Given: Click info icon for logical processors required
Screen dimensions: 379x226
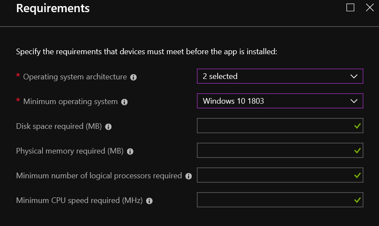Looking at the screenshot, I should [x=189, y=176].
